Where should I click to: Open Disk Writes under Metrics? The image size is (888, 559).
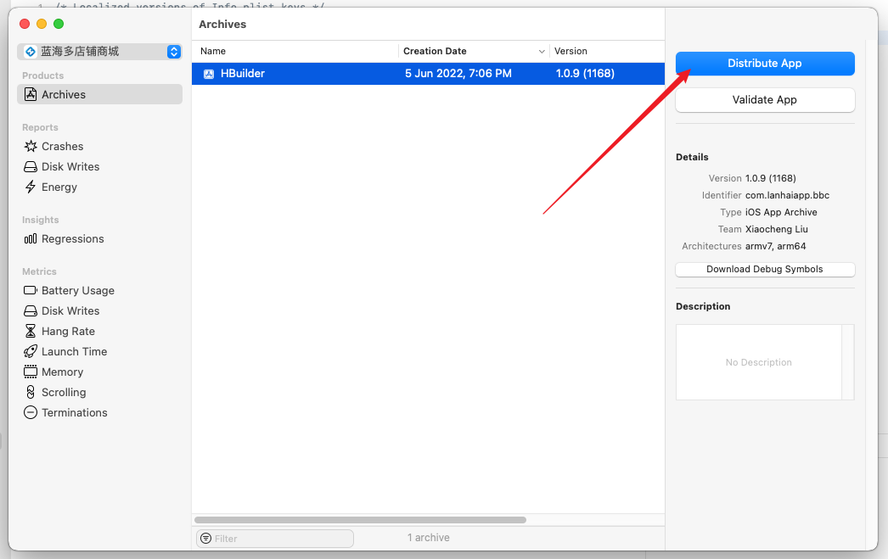pos(70,310)
